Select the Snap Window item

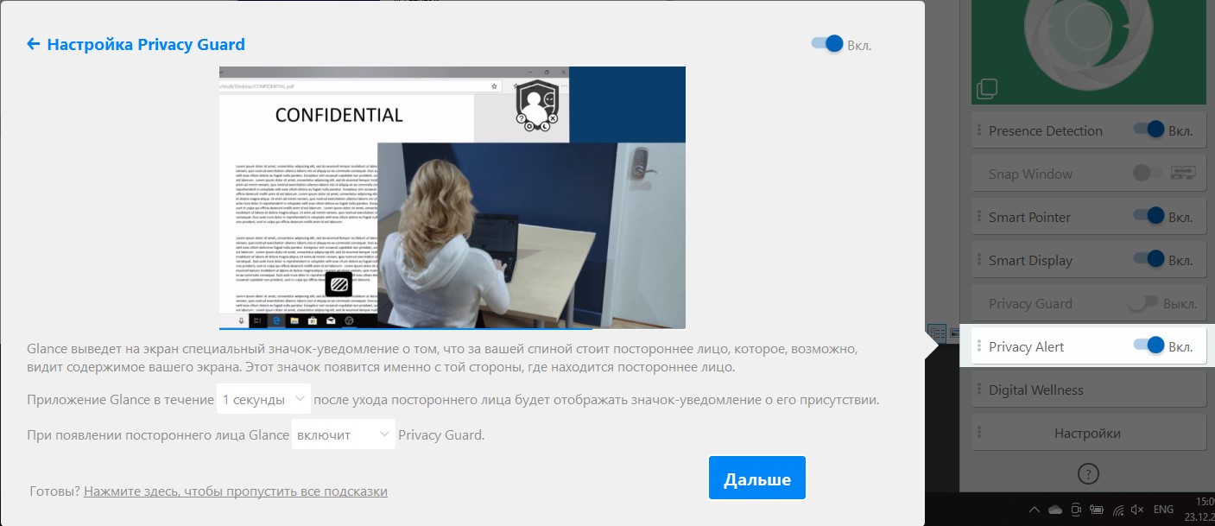(1089, 174)
